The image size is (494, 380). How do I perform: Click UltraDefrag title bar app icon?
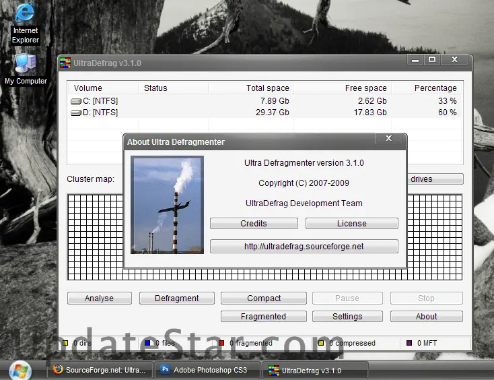(x=65, y=63)
